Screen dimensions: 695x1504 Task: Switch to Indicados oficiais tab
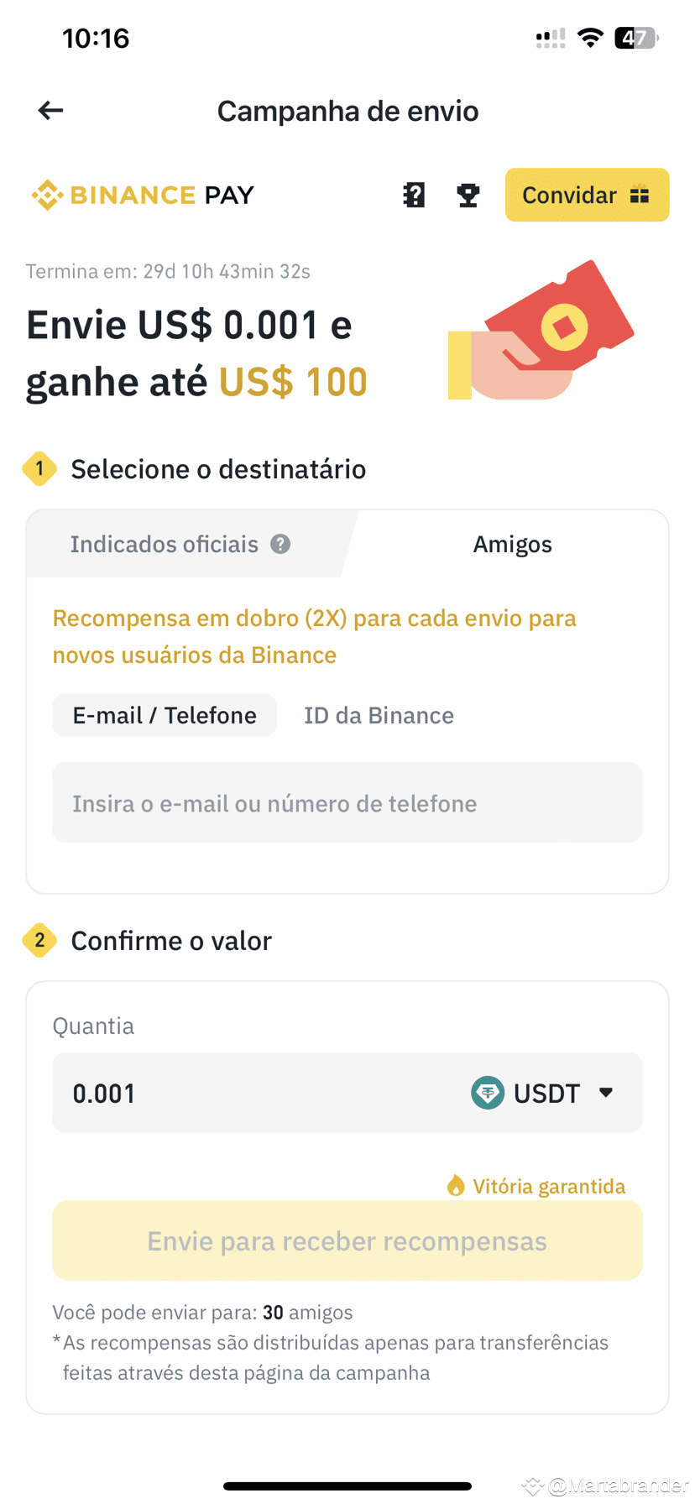[180, 544]
